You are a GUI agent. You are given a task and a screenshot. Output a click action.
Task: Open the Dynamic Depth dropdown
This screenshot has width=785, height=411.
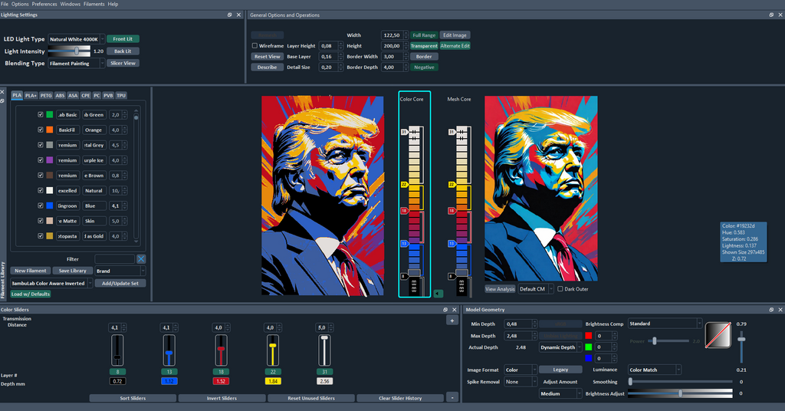[x=560, y=347]
